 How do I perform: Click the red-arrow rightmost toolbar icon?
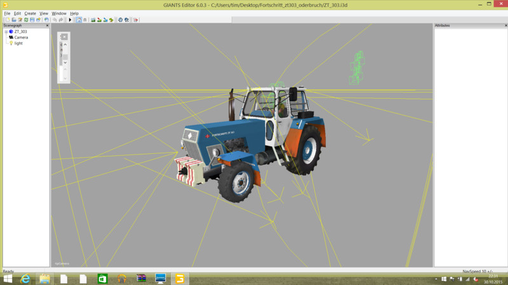coord(136,20)
